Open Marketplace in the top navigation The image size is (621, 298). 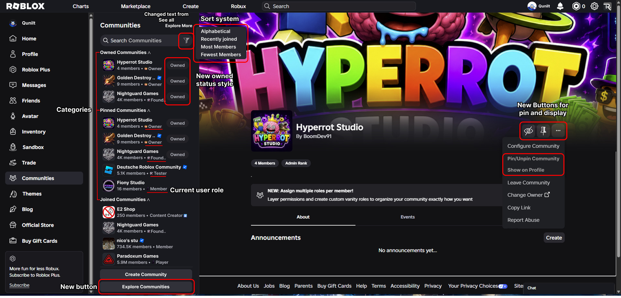click(136, 6)
